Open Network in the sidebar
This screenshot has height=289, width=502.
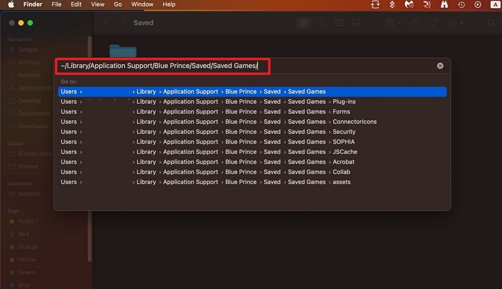[30, 194]
